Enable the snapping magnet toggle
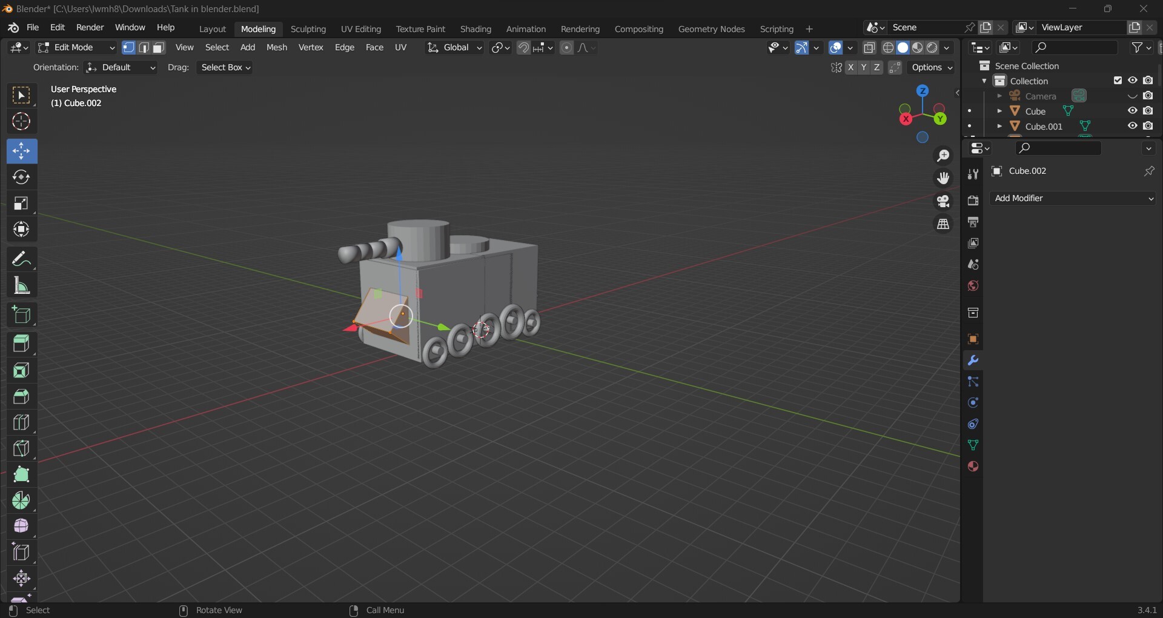The height and width of the screenshot is (618, 1163). click(523, 48)
